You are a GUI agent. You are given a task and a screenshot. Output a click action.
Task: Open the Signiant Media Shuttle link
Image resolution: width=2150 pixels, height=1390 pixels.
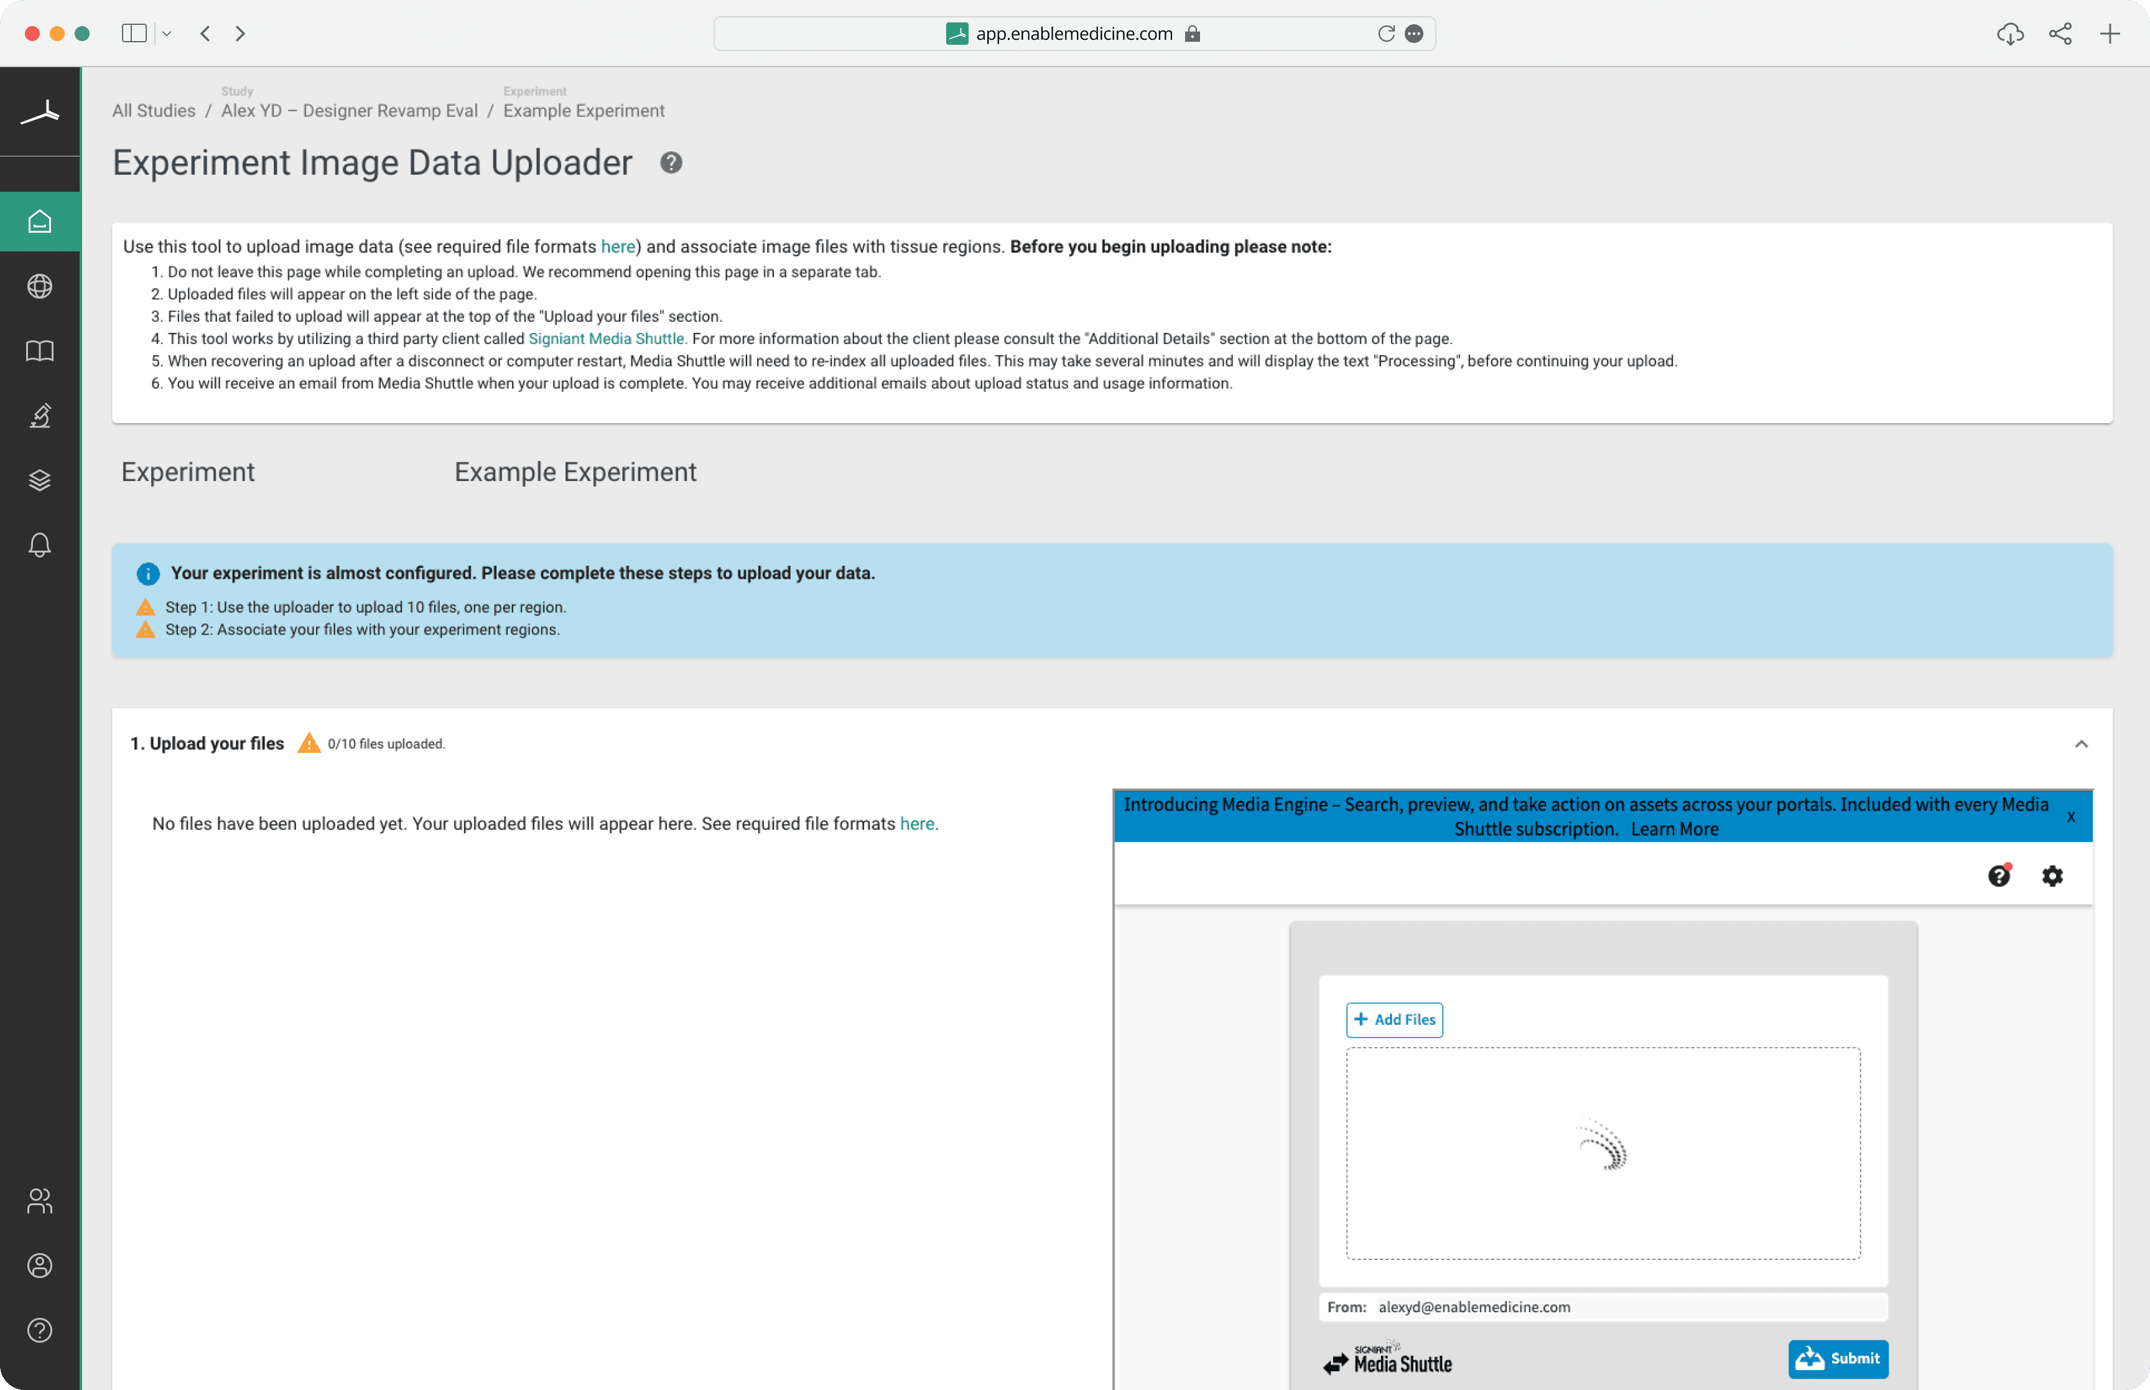(607, 338)
